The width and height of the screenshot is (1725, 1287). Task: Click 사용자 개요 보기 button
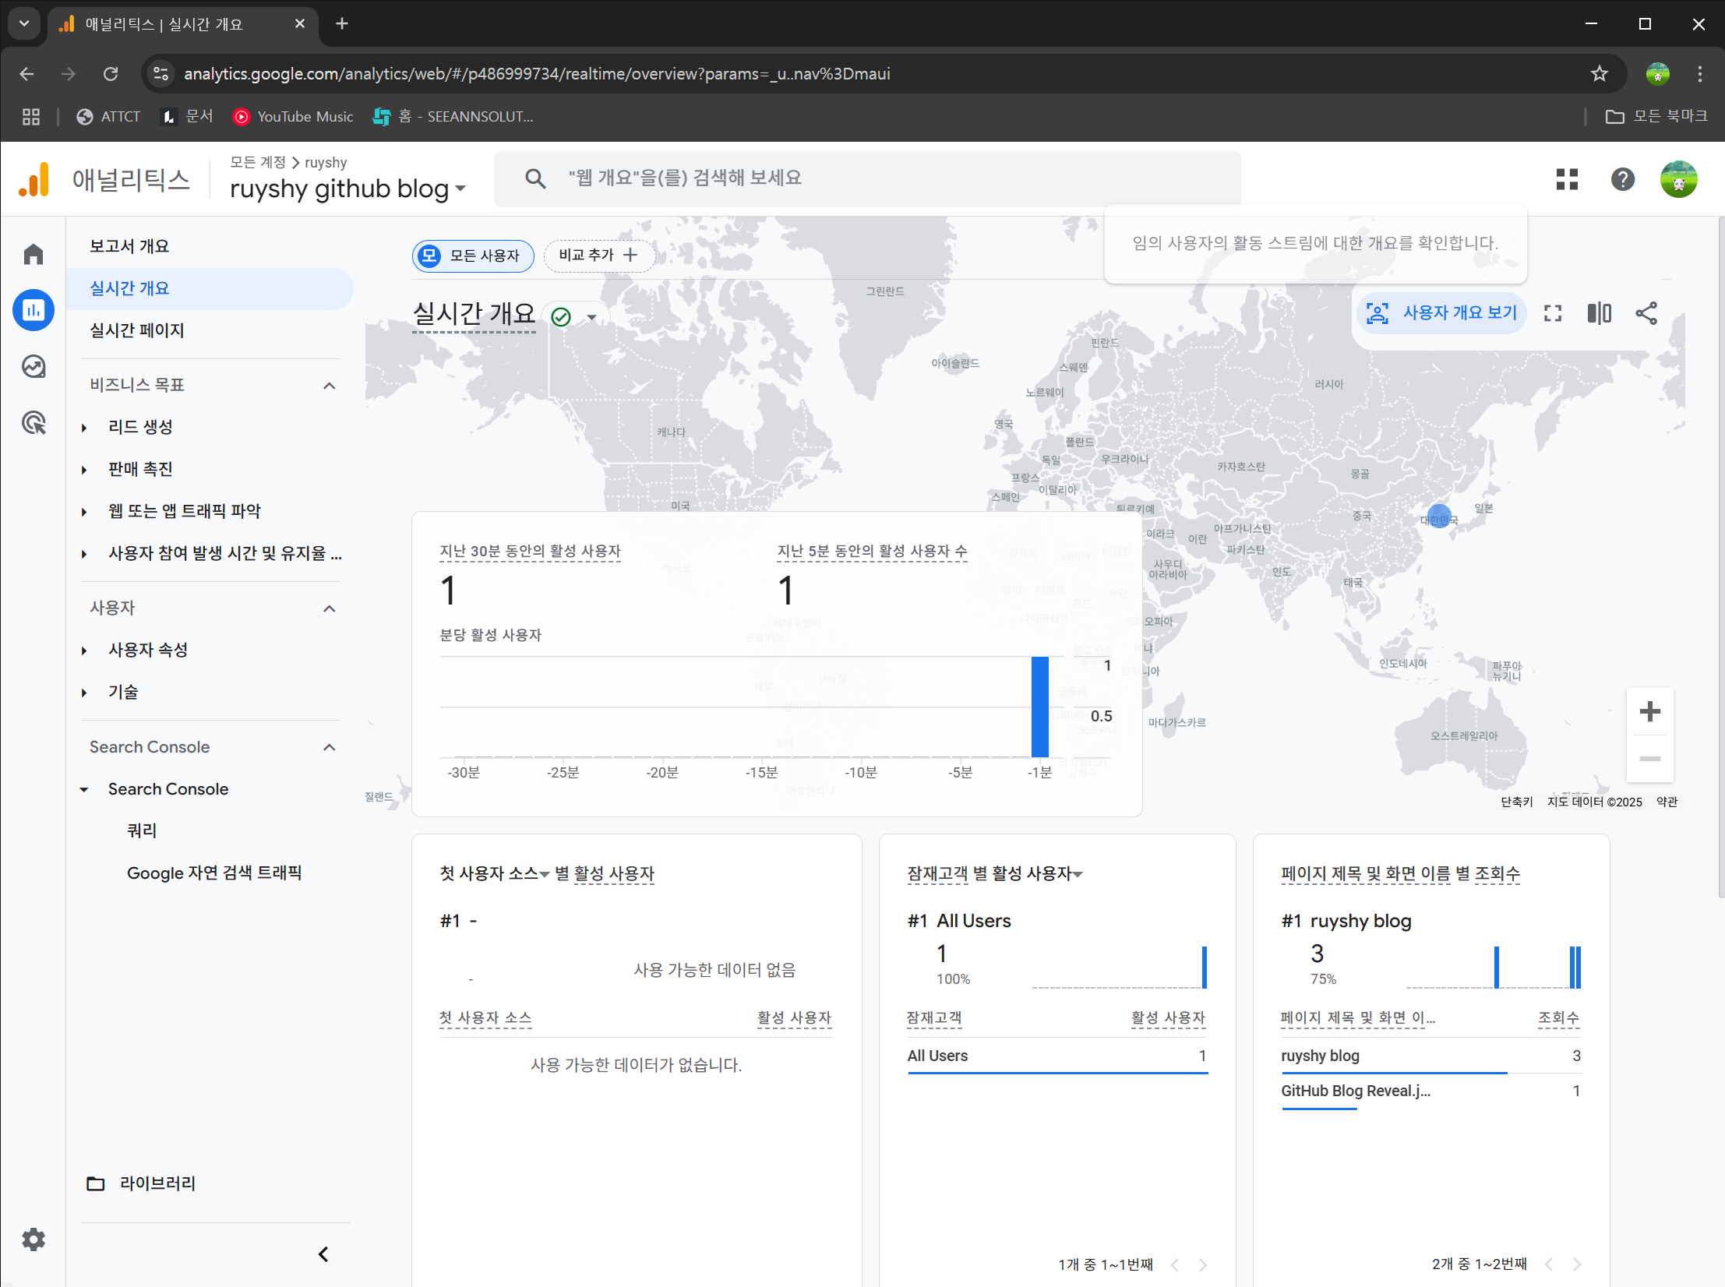(x=1441, y=313)
